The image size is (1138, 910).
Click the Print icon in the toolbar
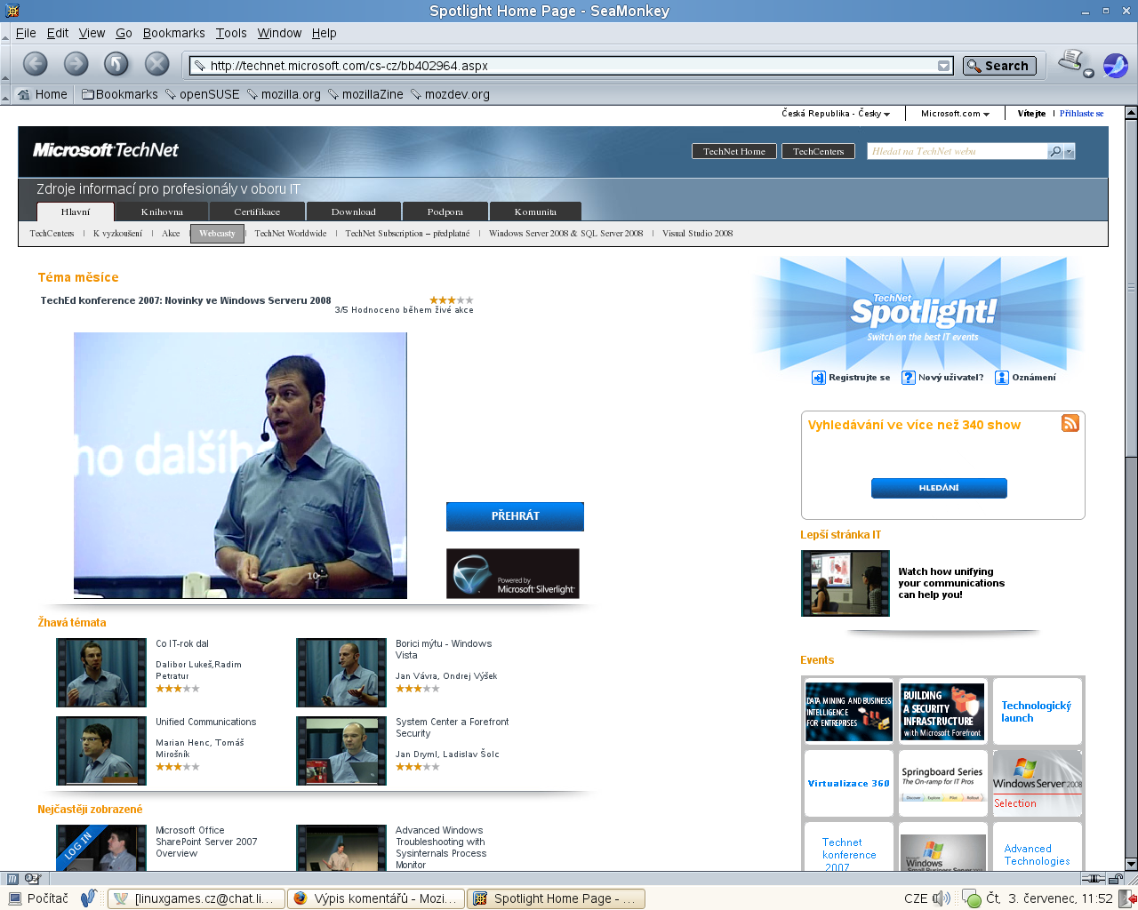[x=1070, y=62]
